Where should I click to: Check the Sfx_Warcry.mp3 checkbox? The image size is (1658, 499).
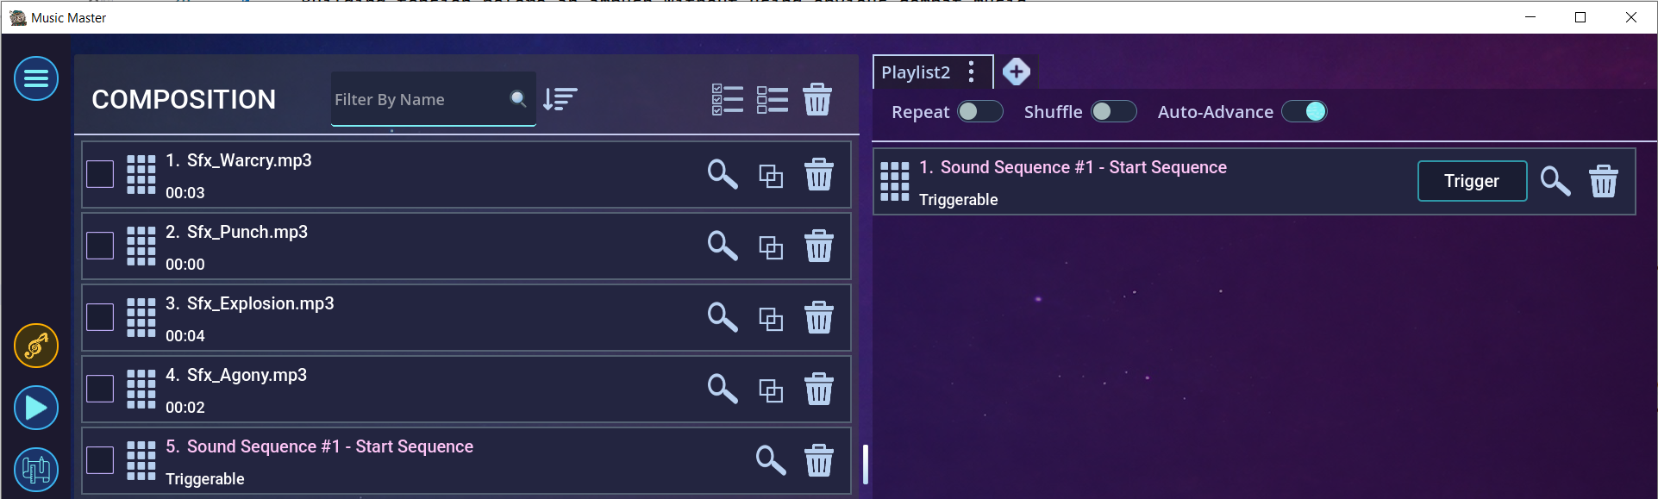[100, 174]
